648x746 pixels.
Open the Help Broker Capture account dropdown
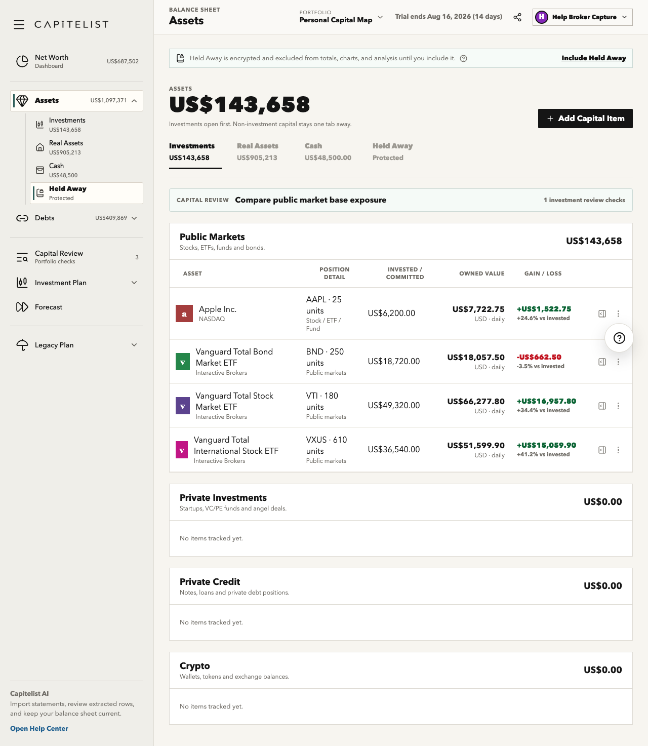pyautogui.click(x=583, y=17)
